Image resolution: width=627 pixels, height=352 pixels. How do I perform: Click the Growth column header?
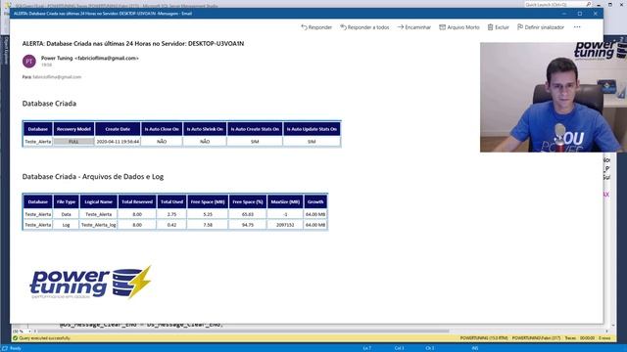pos(315,202)
